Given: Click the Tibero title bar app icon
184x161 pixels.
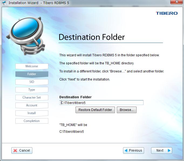Looking at the screenshot, I should tap(4, 3).
